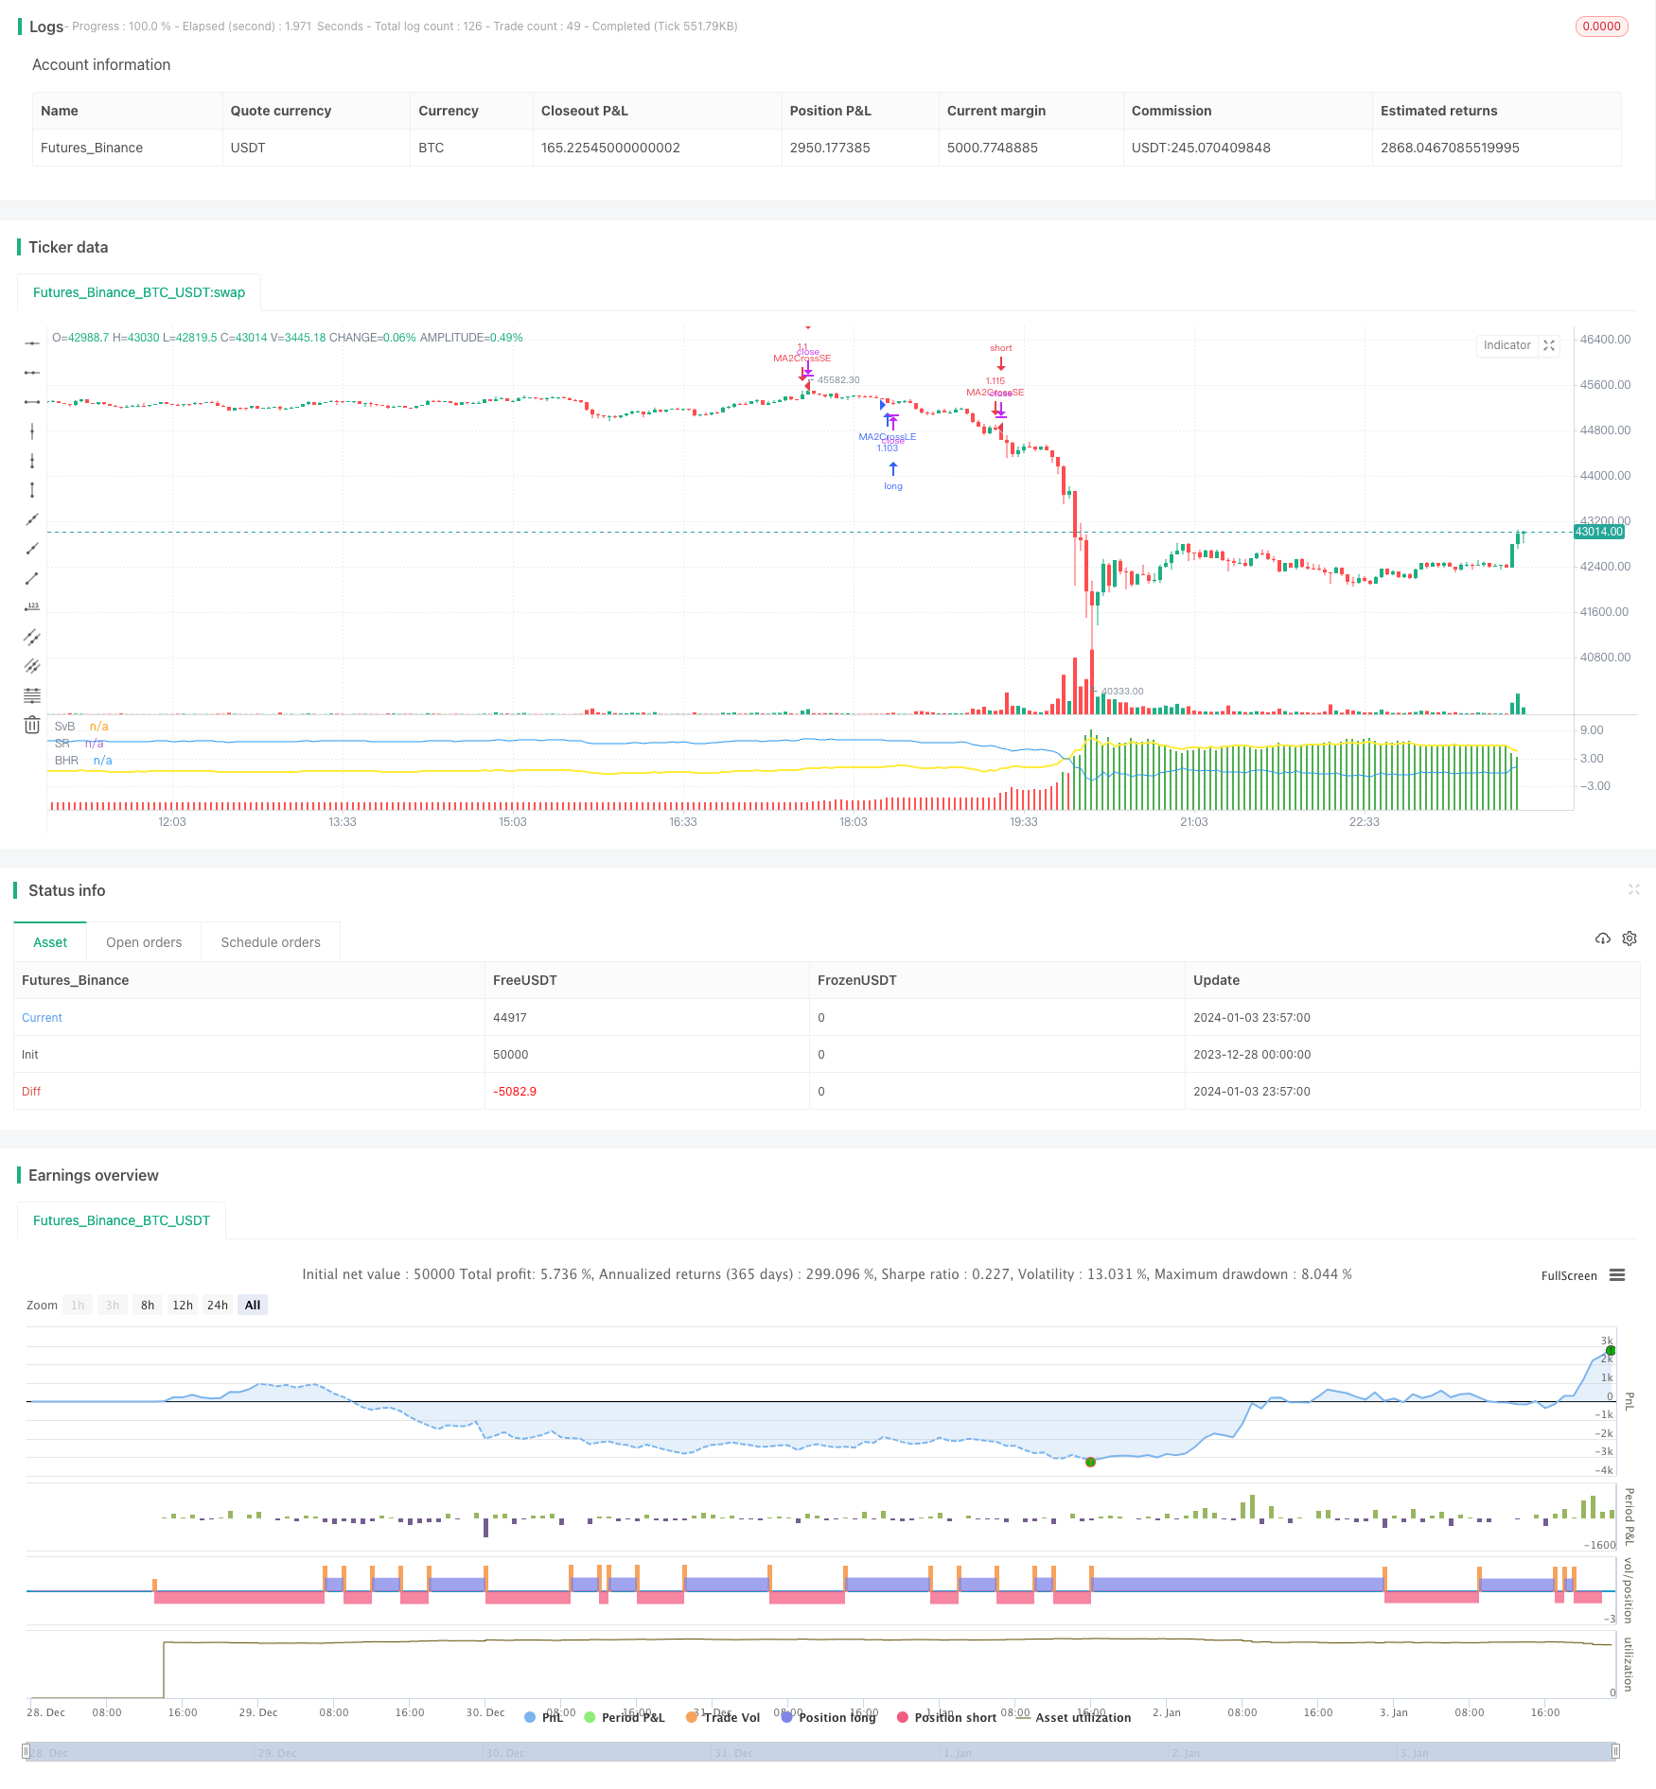The height and width of the screenshot is (1789, 1656).
Task: Select the parallel channel lines tool
Action: (x=32, y=637)
